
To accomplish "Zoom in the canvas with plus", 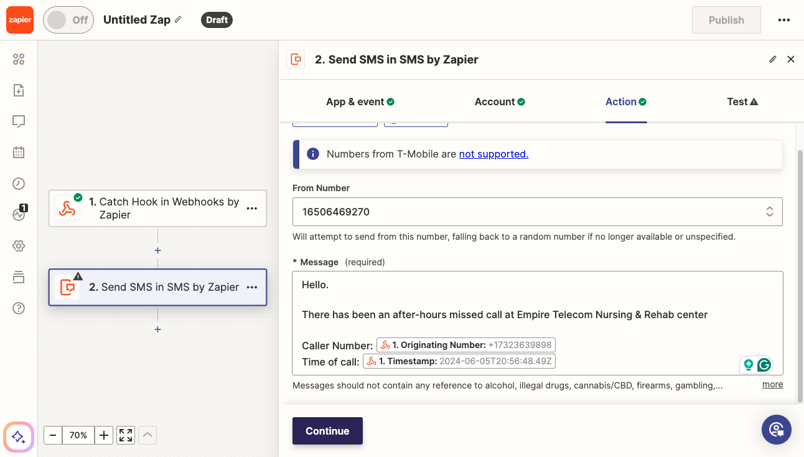I will coord(104,435).
